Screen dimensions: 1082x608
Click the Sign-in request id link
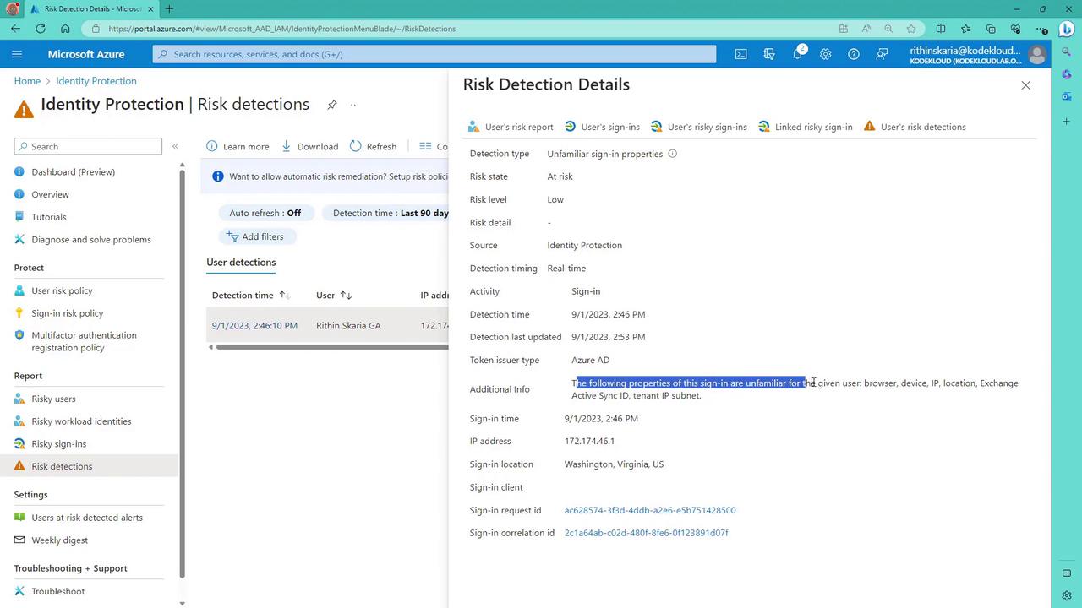tap(649, 510)
